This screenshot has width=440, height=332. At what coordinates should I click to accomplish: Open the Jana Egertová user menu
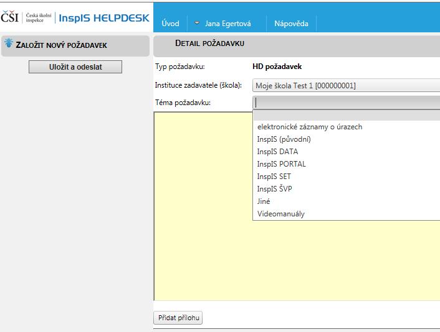point(227,24)
